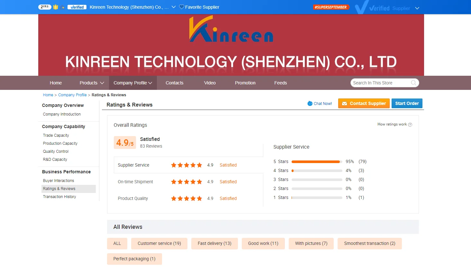Click the On-time Shipment five-star rating icons
This screenshot has width=471, height=268.
(x=186, y=182)
